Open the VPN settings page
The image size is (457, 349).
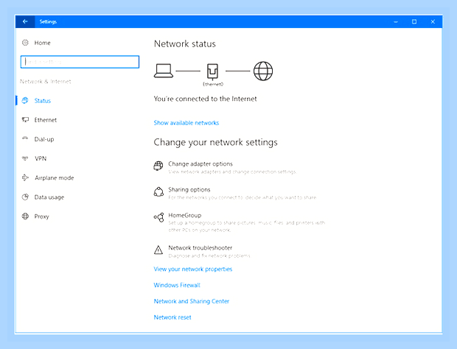(x=41, y=158)
